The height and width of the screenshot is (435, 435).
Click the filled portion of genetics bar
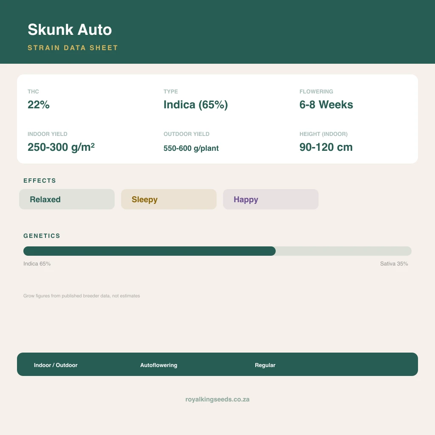(x=150, y=251)
